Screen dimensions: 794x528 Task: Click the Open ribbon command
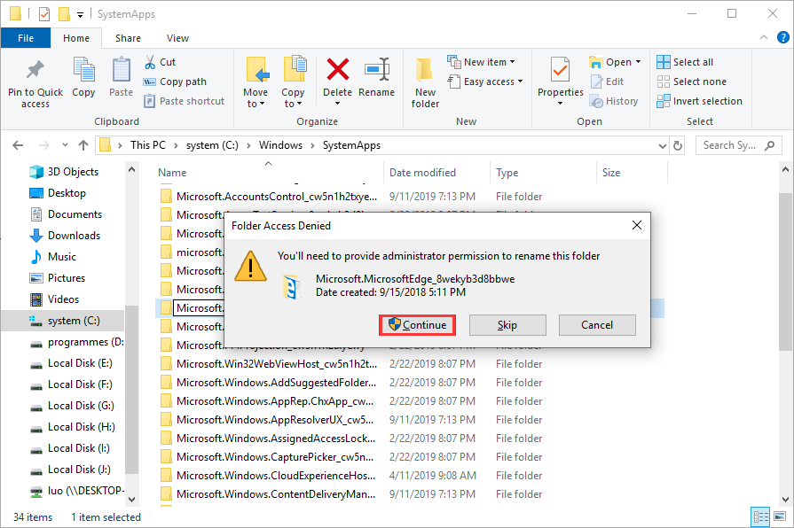pyautogui.click(x=615, y=62)
